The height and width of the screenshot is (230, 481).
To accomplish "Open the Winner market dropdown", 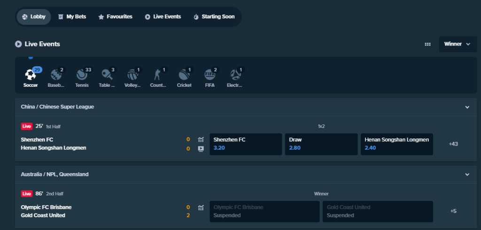I will pyautogui.click(x=458, y=44).
